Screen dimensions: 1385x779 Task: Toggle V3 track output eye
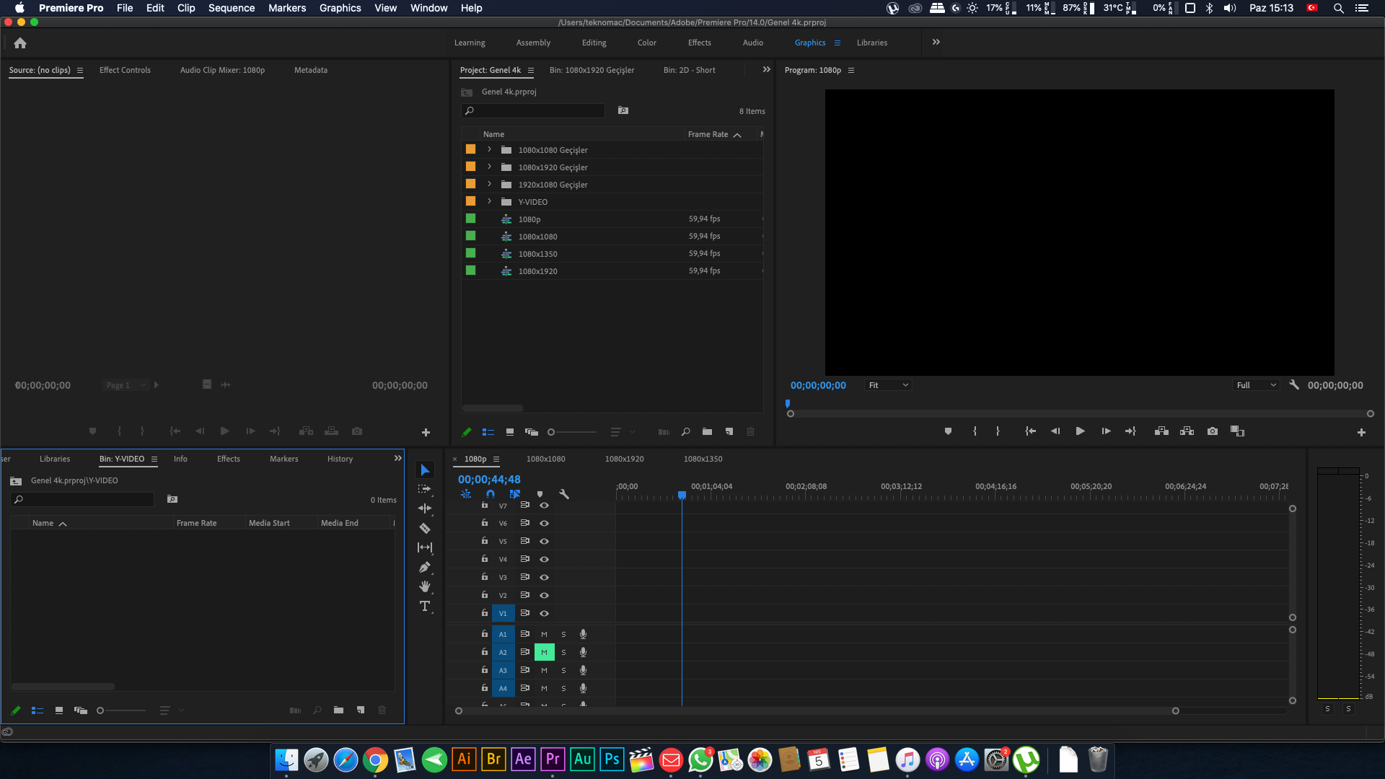coord(545,577)
